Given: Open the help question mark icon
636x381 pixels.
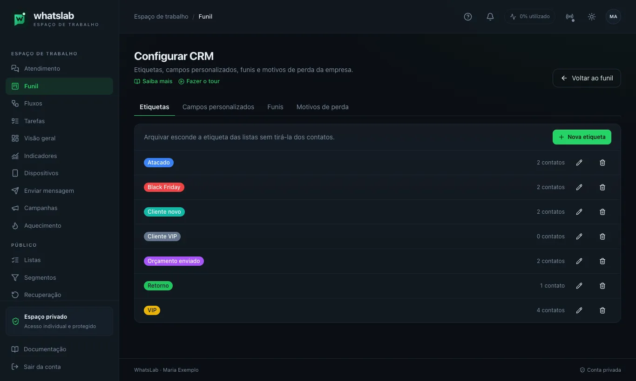Looking at the screenshot, I should click(468, 17).
